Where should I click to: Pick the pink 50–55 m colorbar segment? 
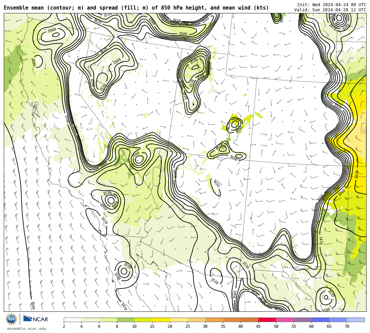click(x=285, y=320)
